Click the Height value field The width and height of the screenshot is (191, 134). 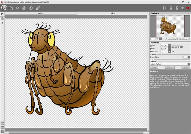[x=165, y=49]
